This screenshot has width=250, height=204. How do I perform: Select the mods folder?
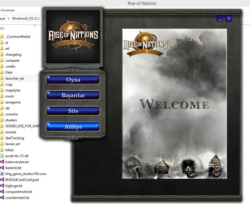pyautogui.click(x=10, y=96)
